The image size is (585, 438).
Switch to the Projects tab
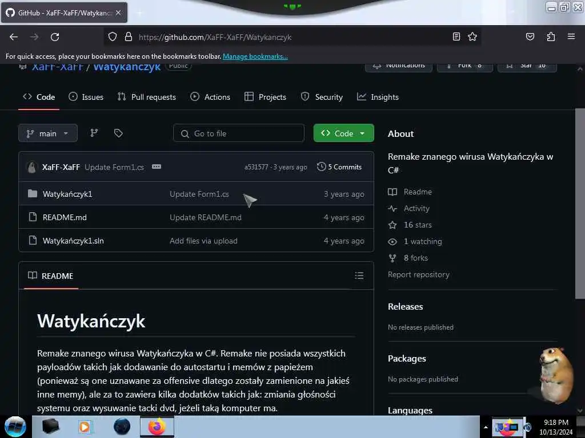coord(265,97)
